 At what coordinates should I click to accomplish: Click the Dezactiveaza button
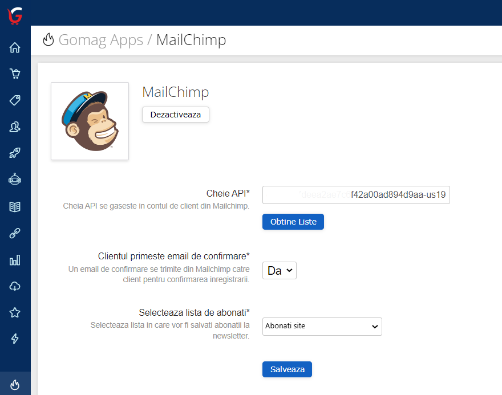[175, 115]
